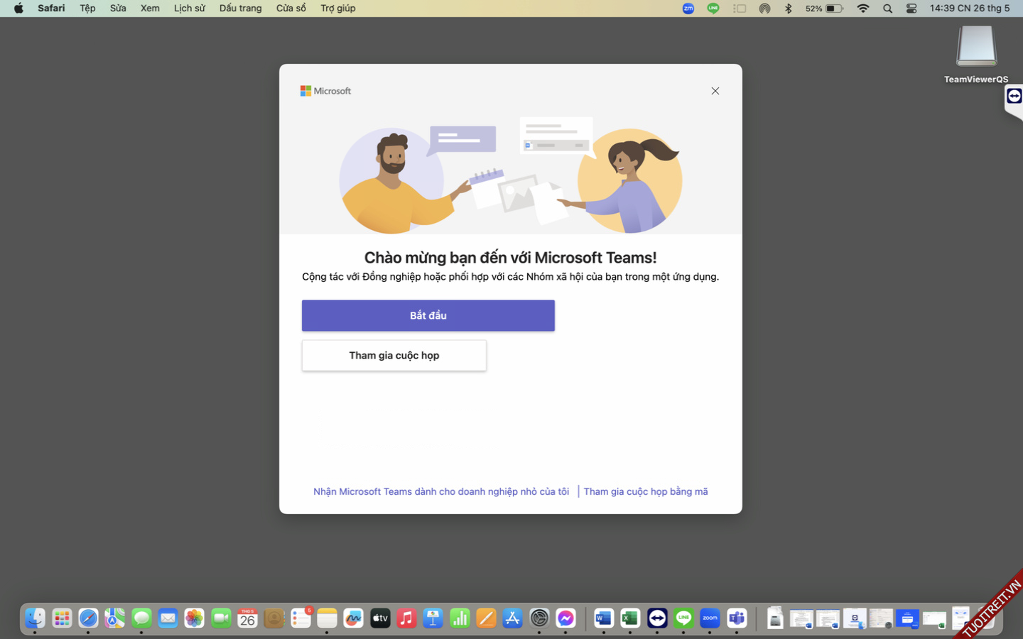The height and width of the screenshot is (639, 1023).
Task: Open Control Center in the menu bar
Action: coord(911,9)
